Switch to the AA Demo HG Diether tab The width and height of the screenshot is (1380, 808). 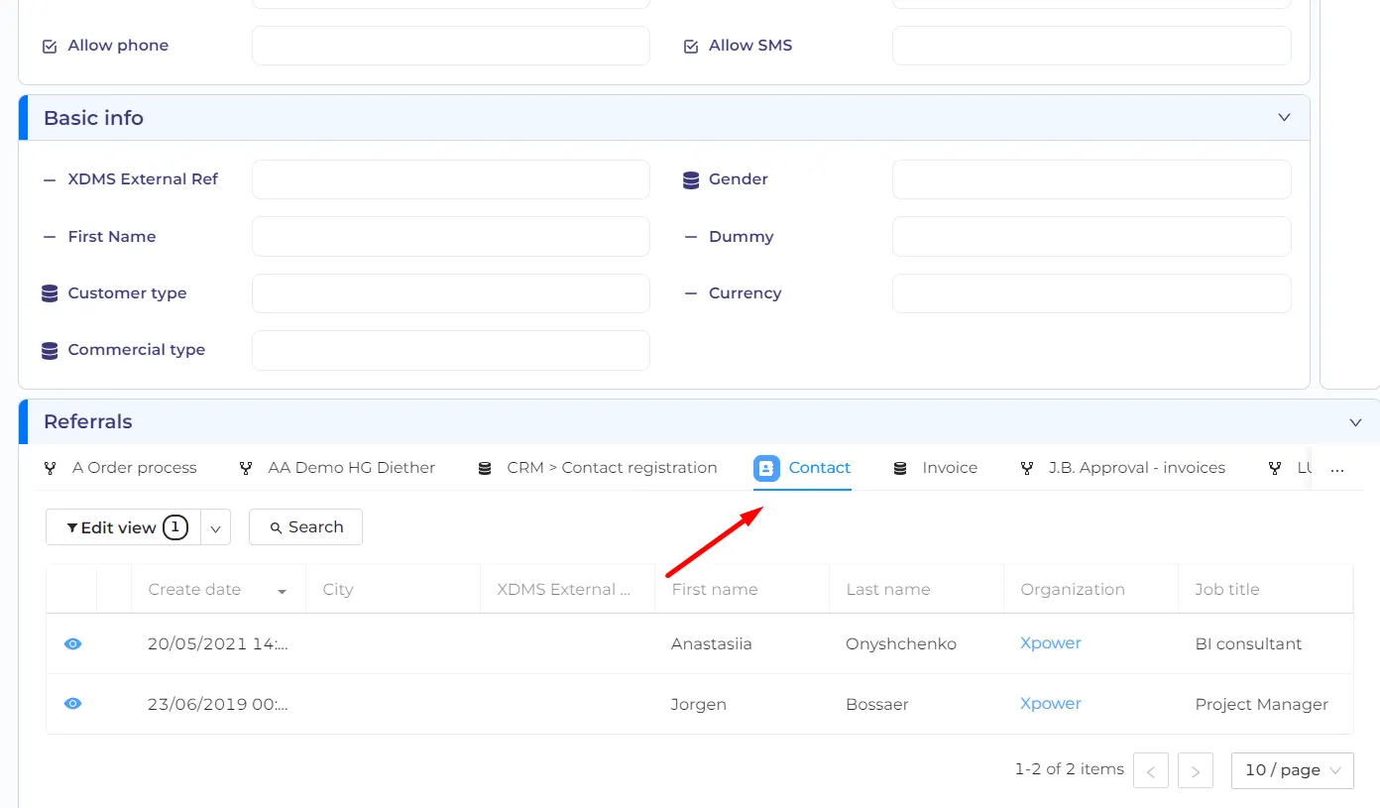tap(338, 468)
